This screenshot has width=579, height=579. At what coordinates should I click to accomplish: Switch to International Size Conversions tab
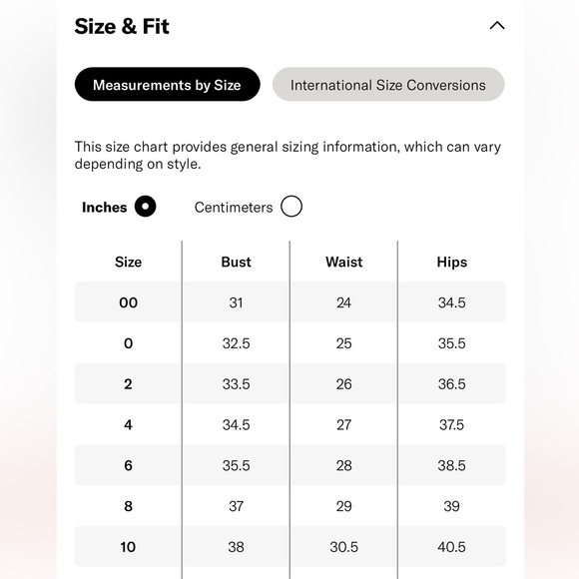388,84
